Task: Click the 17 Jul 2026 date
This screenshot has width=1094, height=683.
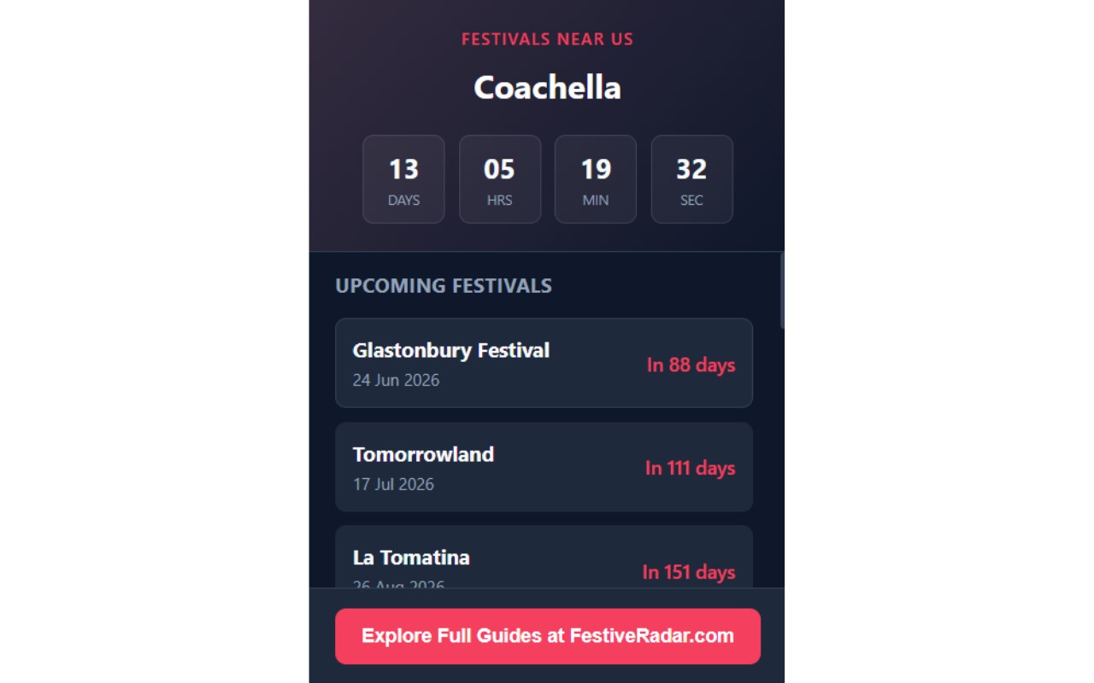Action: [x=393, y=484]
